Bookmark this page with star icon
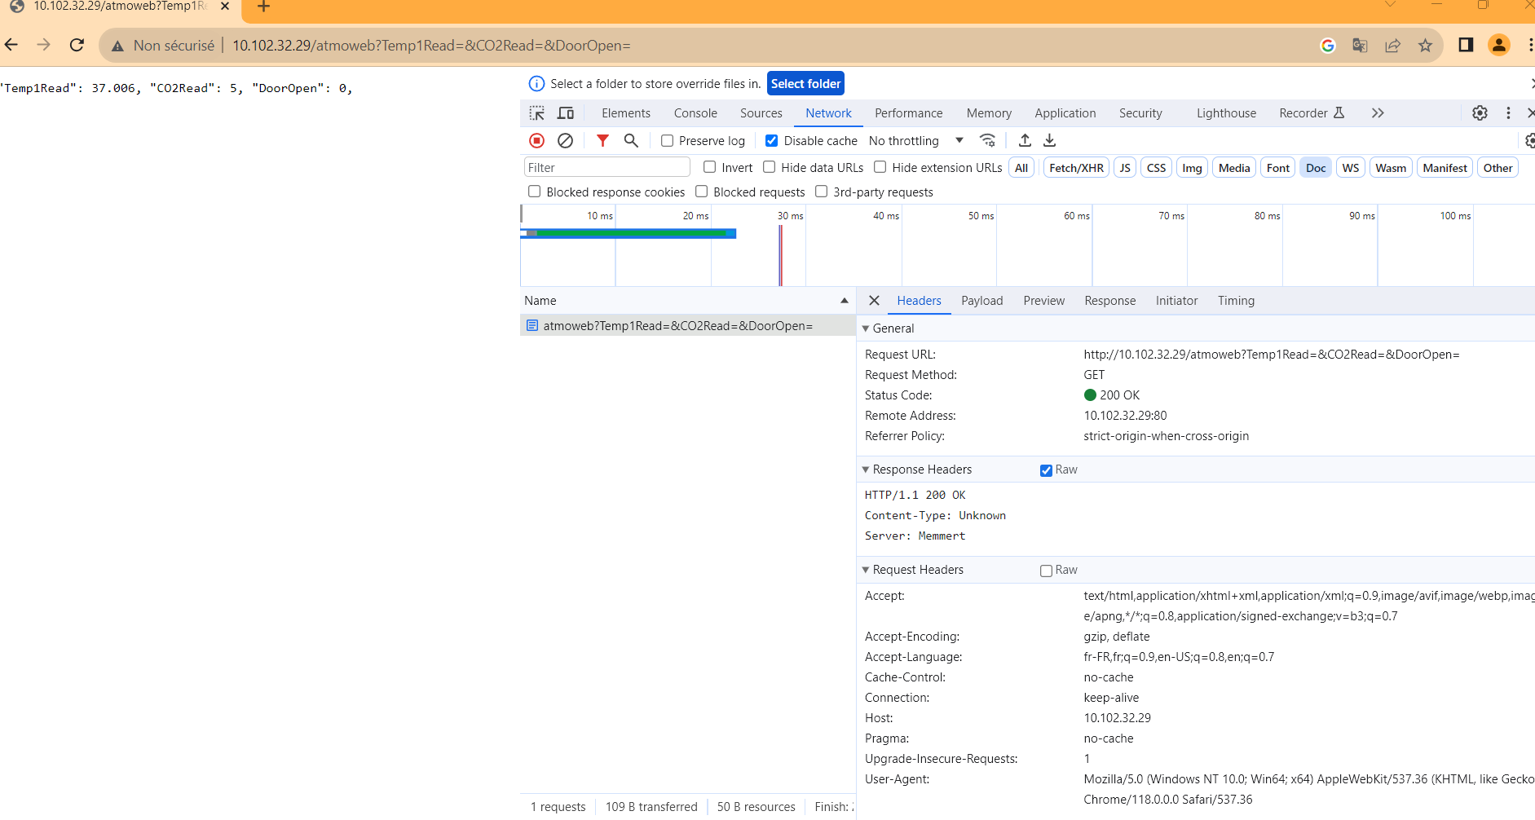The image size is (1535, 820). click(1425, 46)
